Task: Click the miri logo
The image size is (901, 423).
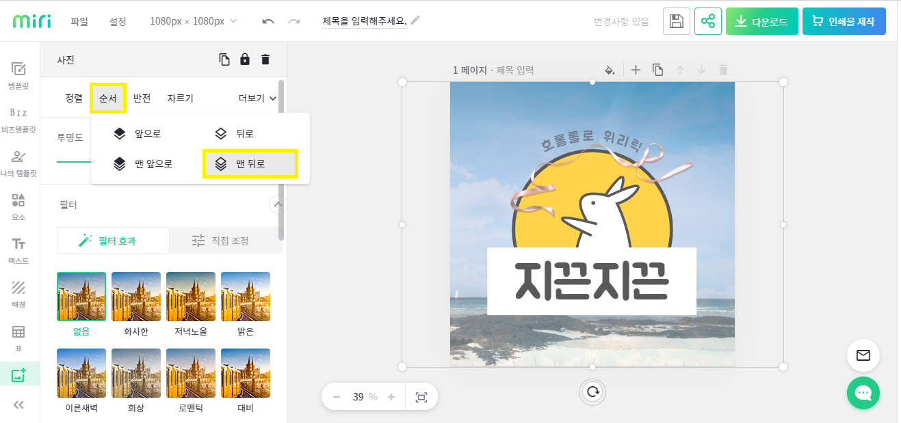Action: click(x=31, y=21)
